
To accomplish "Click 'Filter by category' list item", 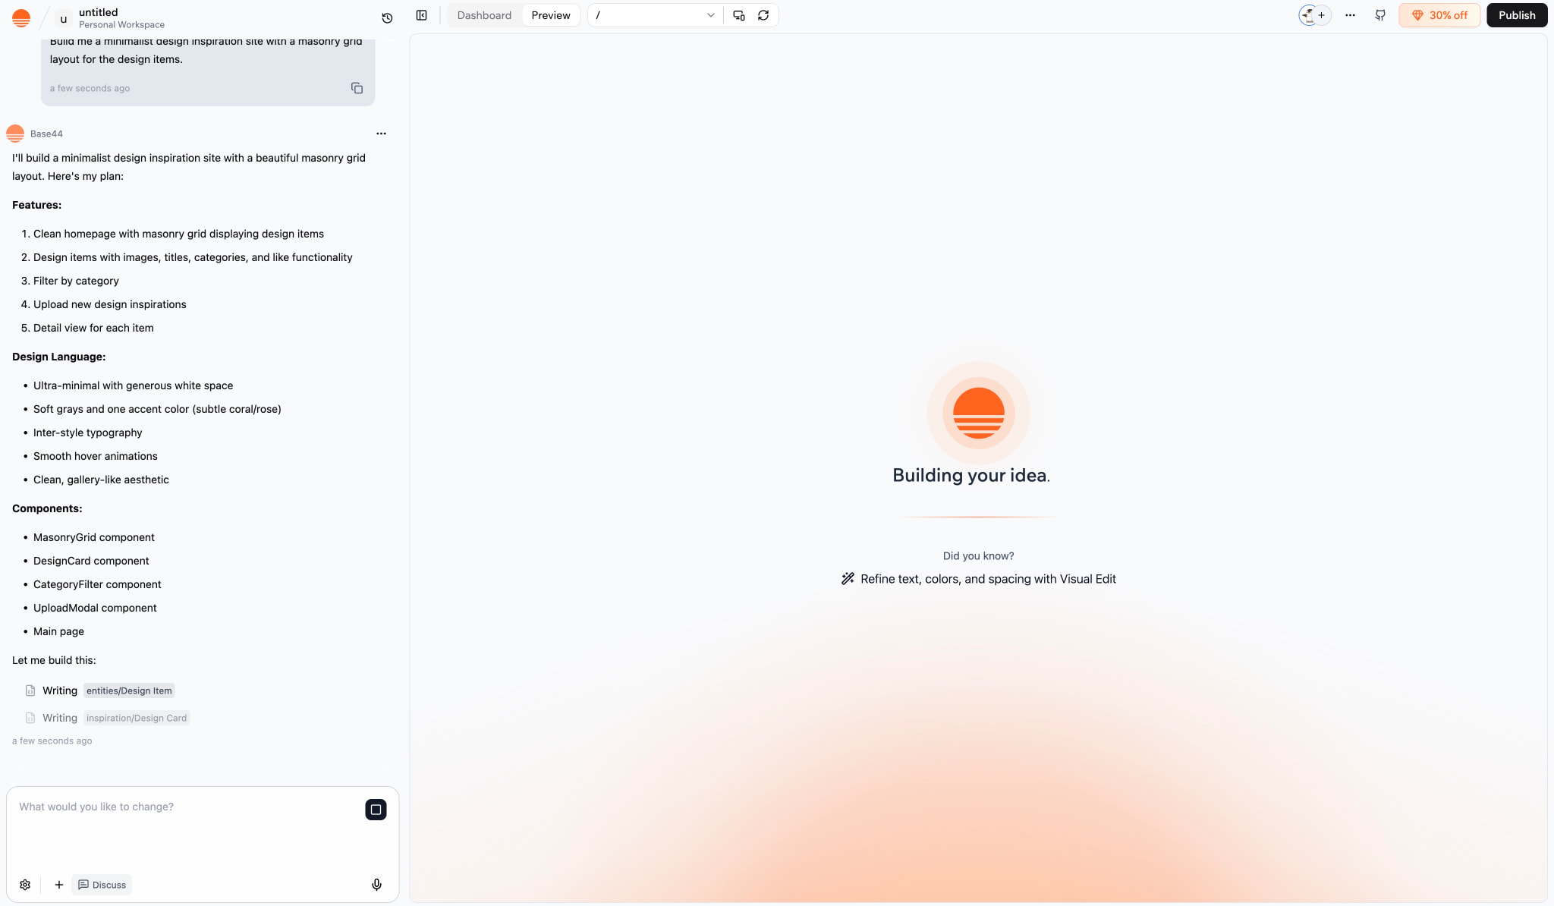I will [x=76, y=281].
